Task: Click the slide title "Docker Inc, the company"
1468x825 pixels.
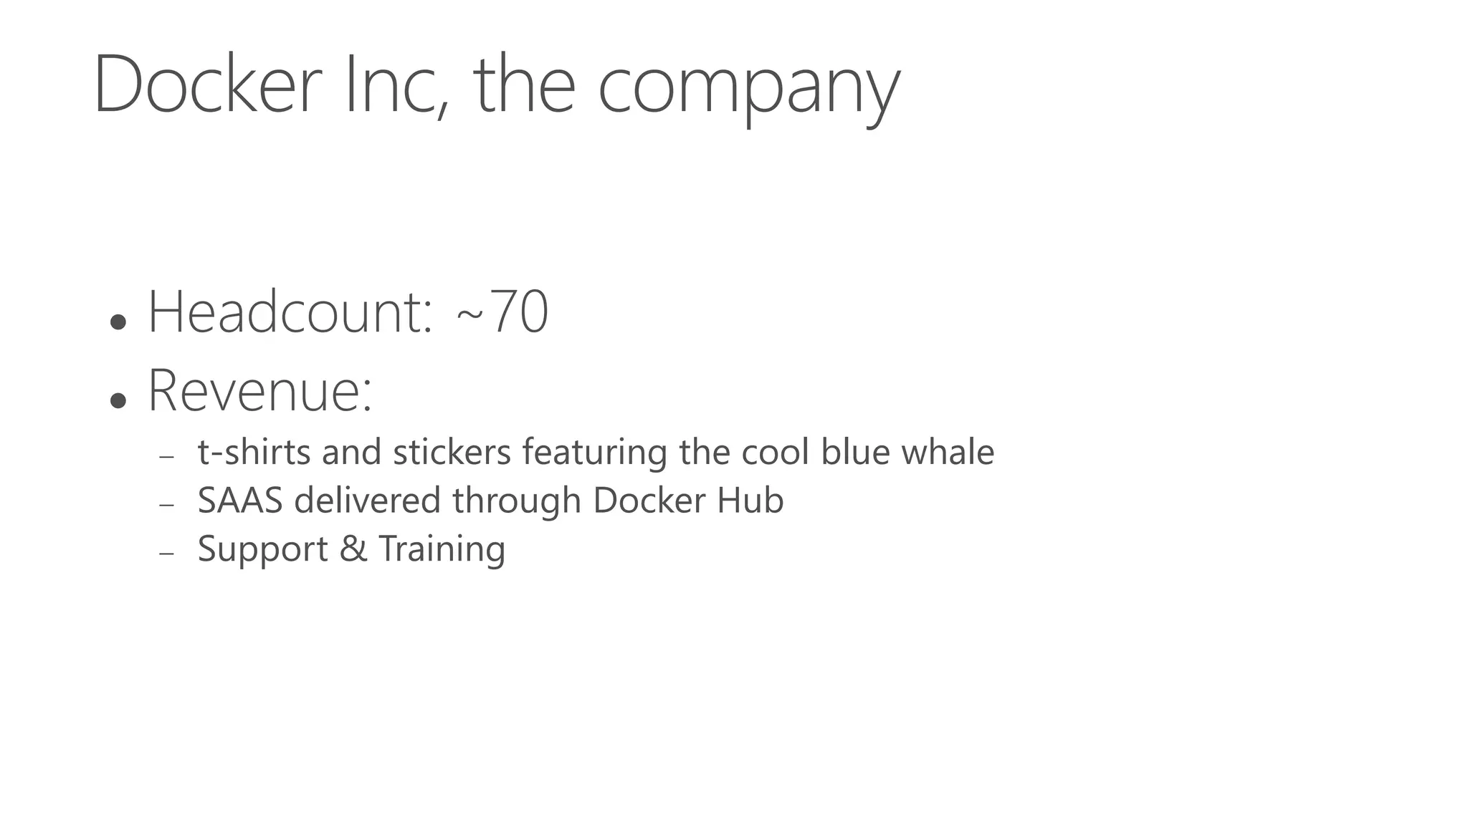Action: (496, 86)
